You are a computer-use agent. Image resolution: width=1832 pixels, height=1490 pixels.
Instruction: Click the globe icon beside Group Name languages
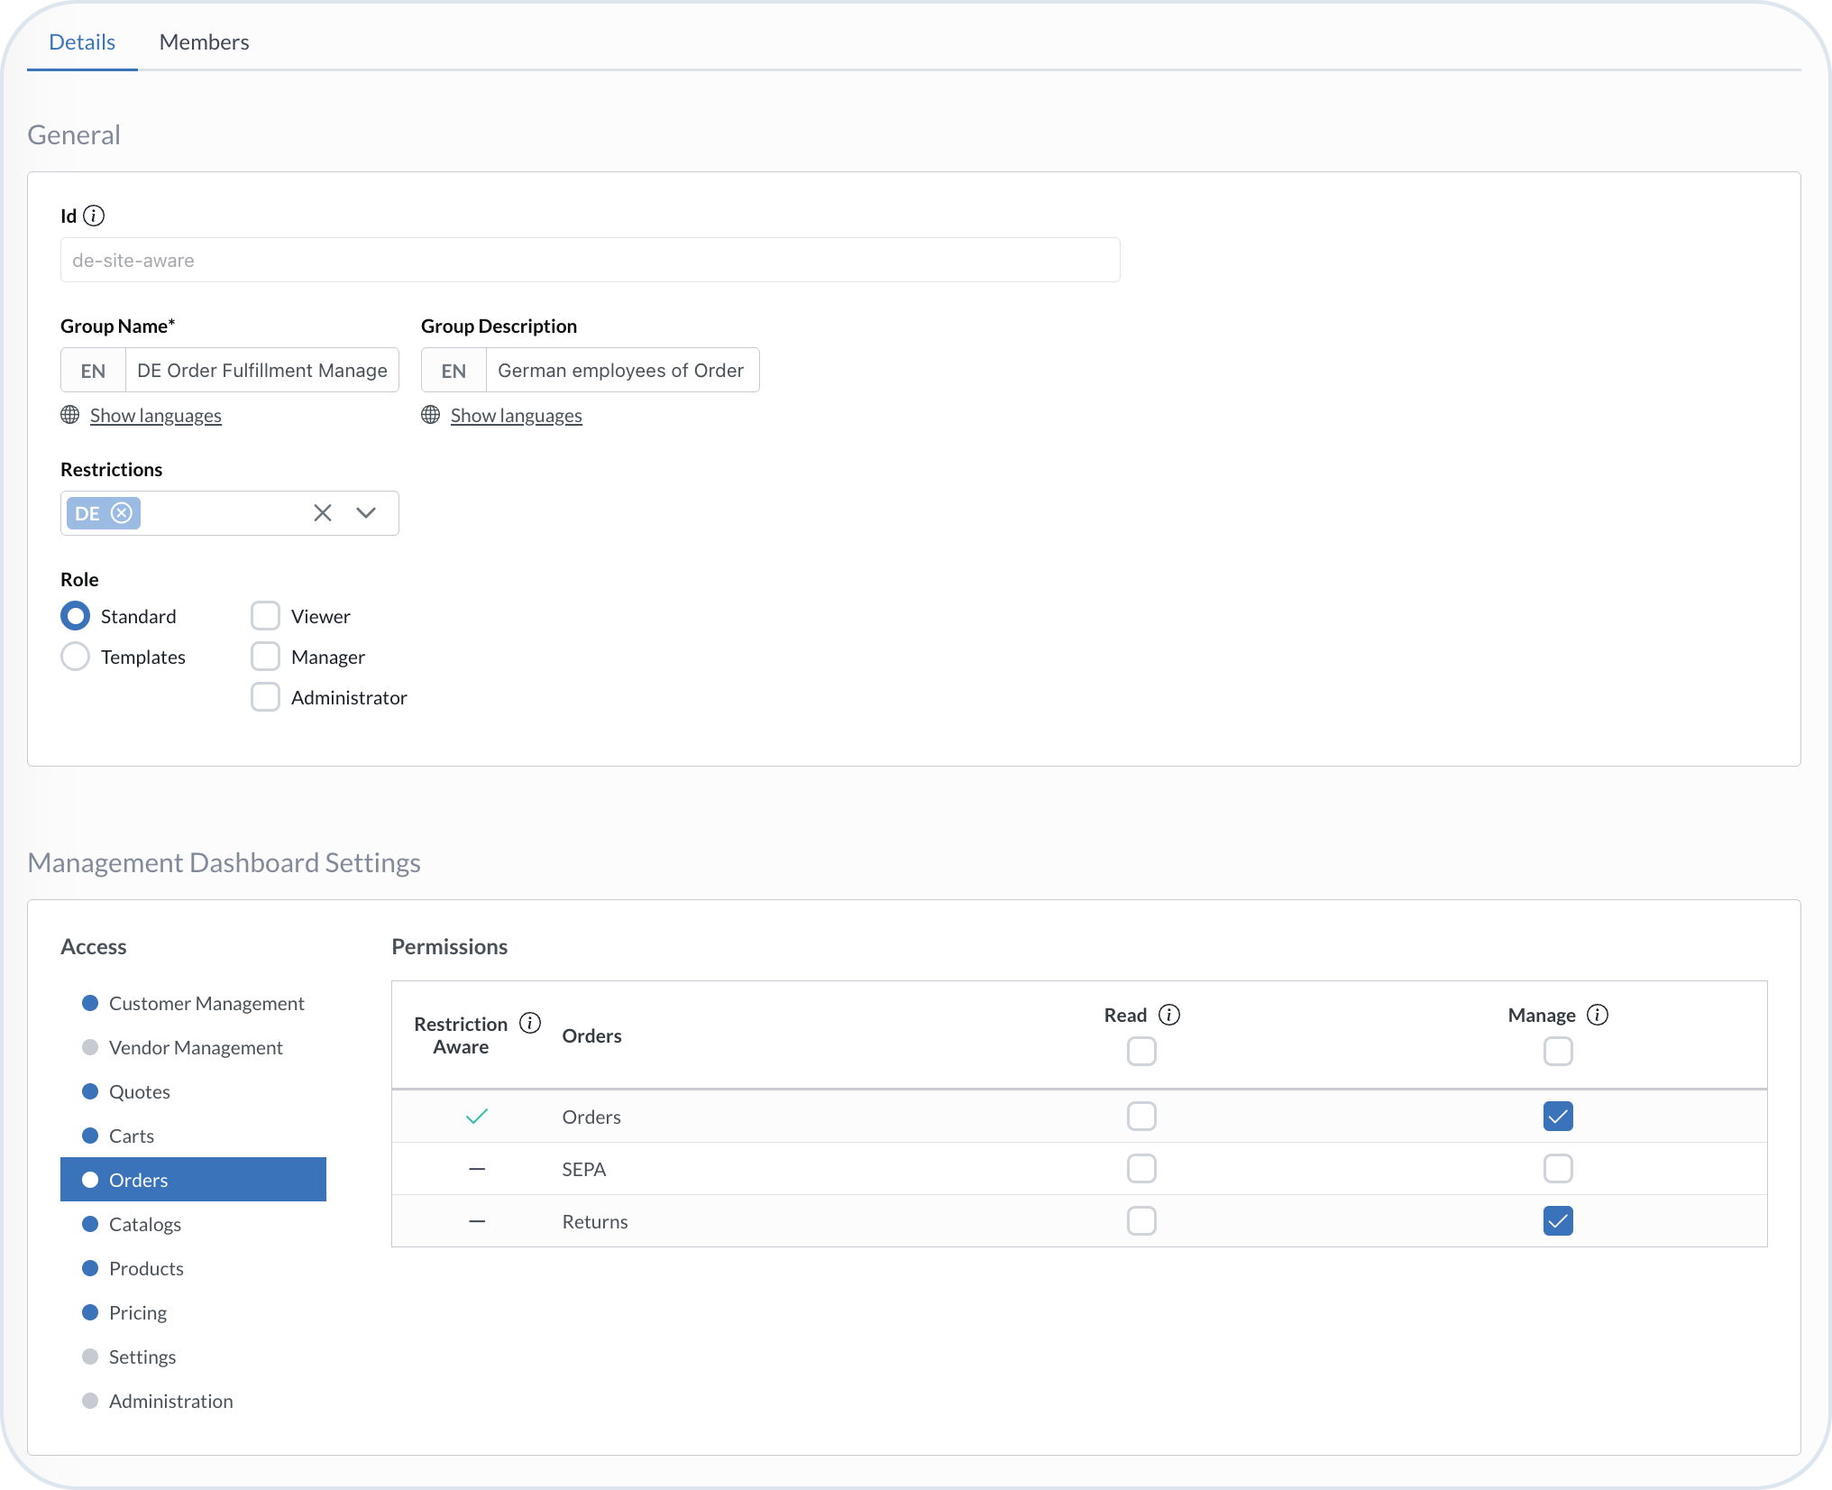click(69, 415)
